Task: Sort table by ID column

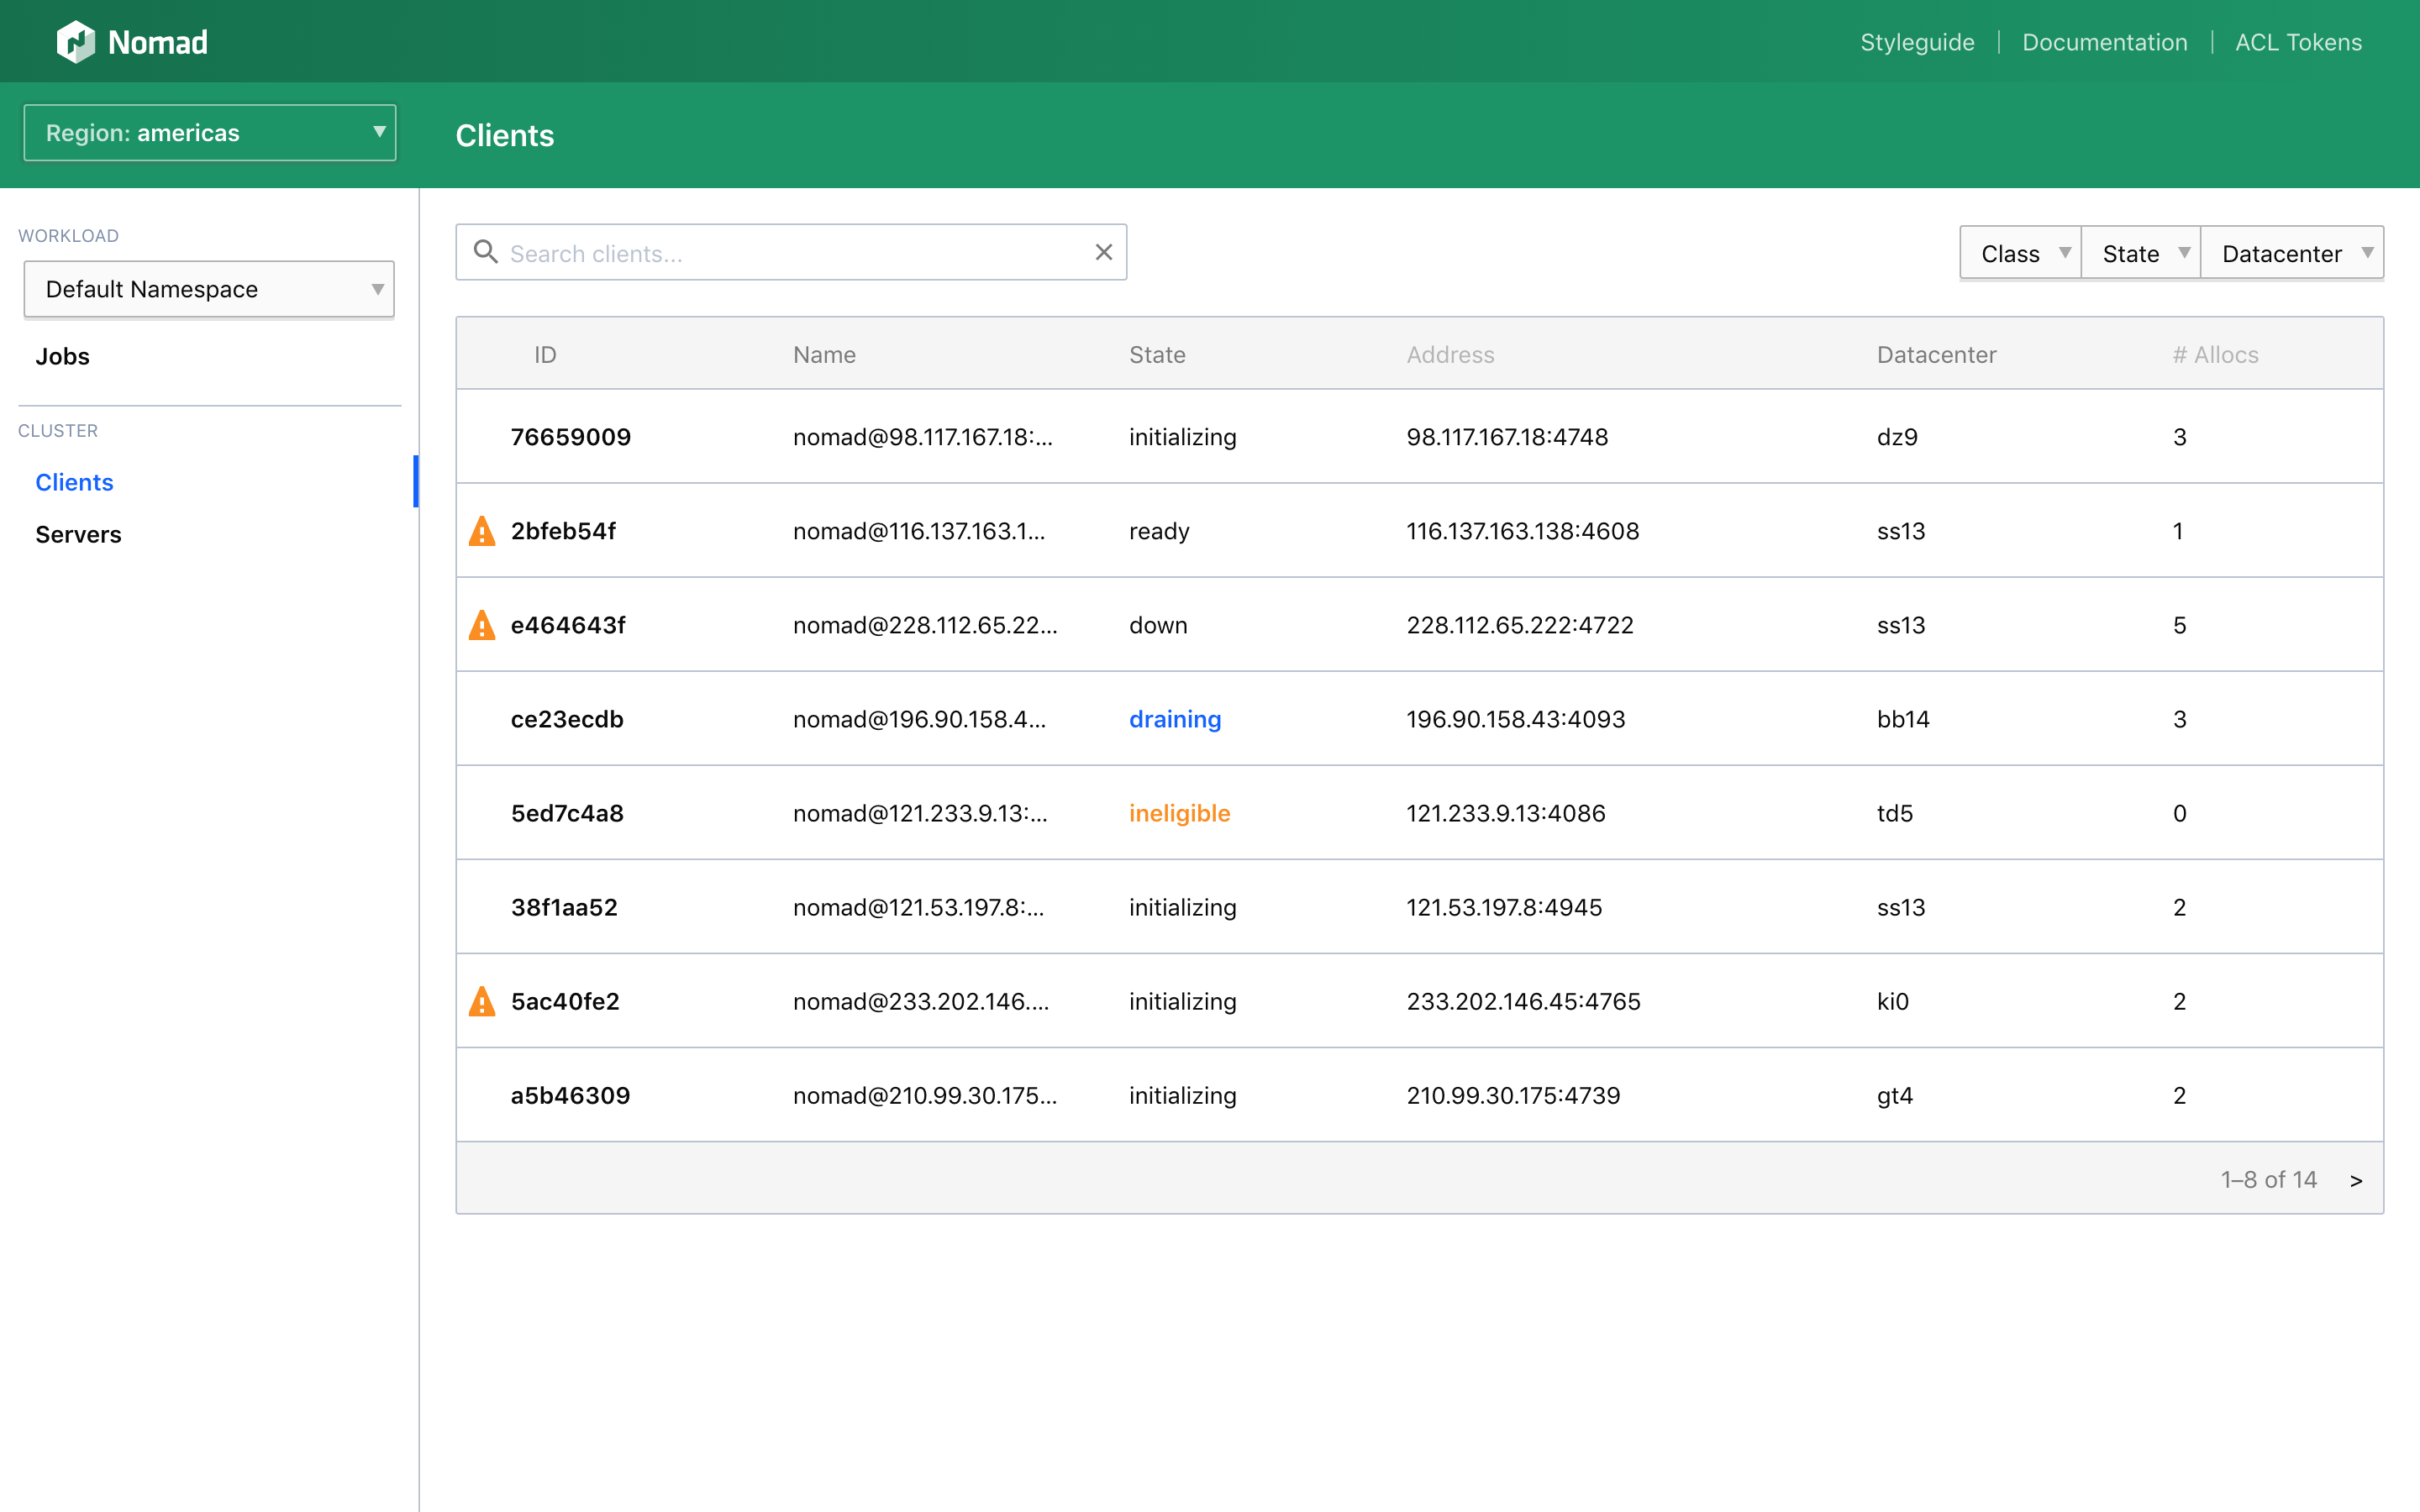Action: click(x=545, y=355)
